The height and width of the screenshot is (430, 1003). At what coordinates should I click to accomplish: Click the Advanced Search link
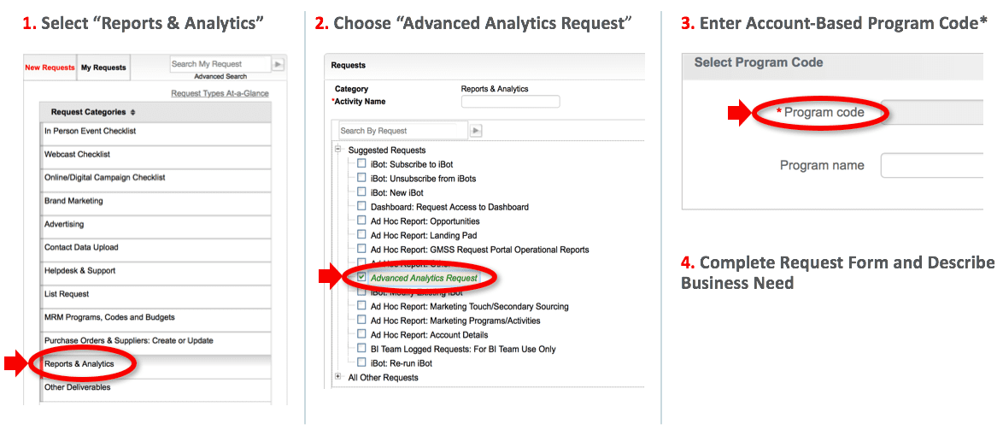coord(220,76)
